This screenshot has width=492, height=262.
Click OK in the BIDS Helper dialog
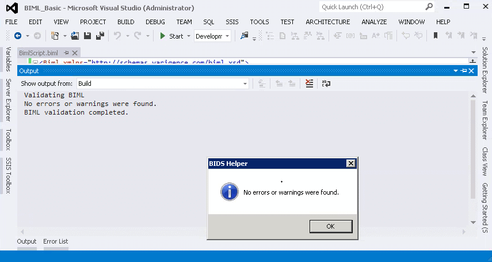pos(331,226)
